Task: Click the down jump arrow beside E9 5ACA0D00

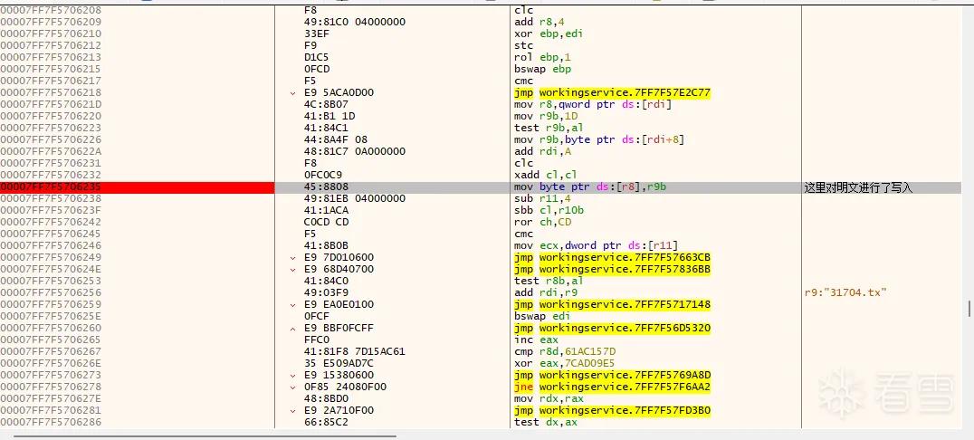Action: click(292, 93)
